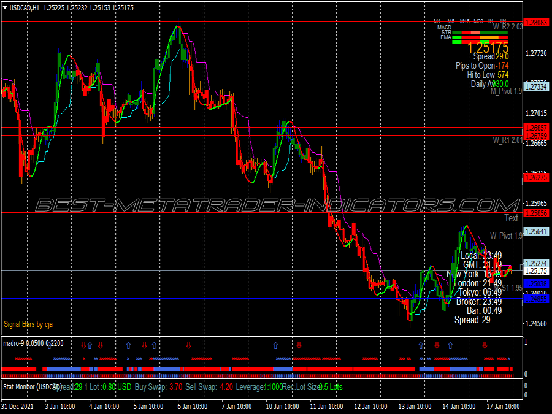Image resolution: width=552 pixels, height=414 pixels.
Task: Click the large orange 1.25175 price display
Action: pos(488,47)
